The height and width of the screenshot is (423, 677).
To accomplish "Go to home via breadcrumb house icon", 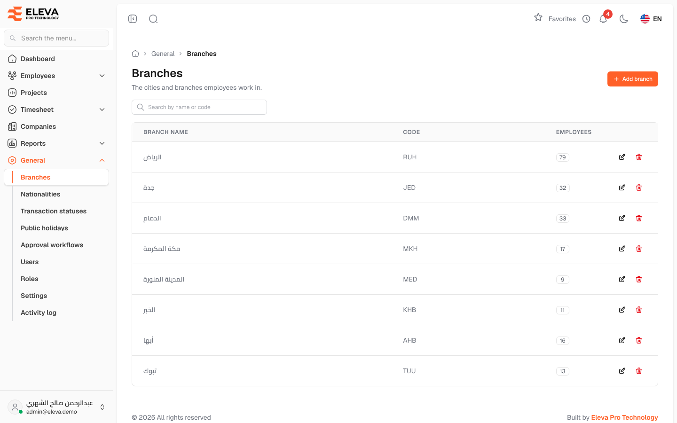I will (x=135, y=54).
